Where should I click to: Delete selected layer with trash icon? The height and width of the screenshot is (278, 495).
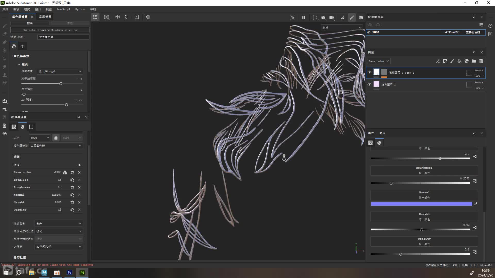pyautogui.click(x=481, y=61)
